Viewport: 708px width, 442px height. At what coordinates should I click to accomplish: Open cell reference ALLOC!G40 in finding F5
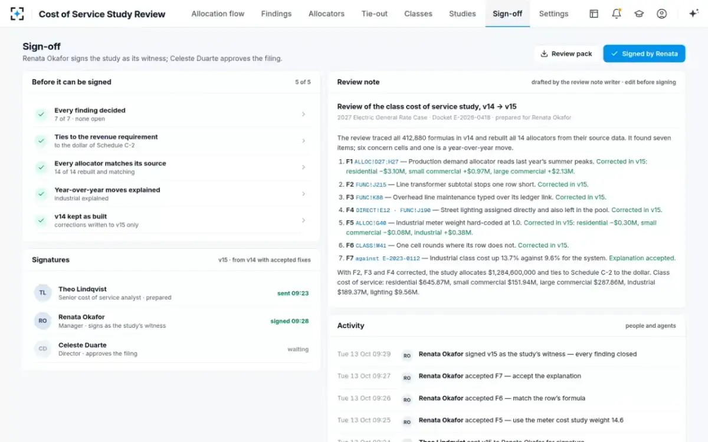(371, 223)
